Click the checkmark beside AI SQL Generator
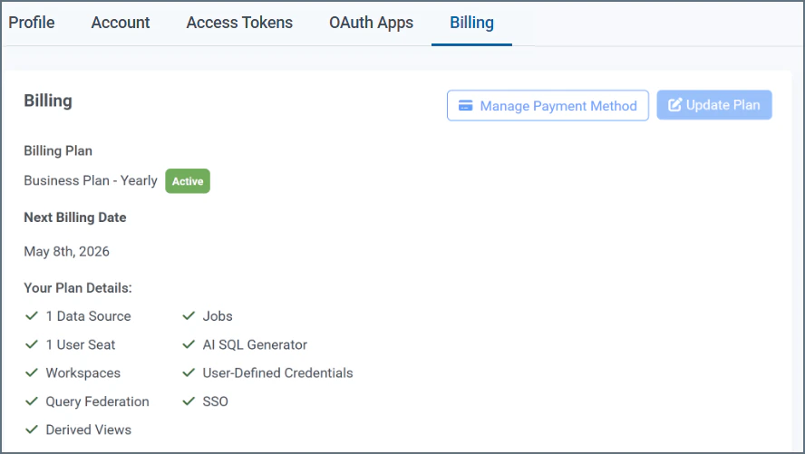Screen dimensions: 805x454 [189, 344]
